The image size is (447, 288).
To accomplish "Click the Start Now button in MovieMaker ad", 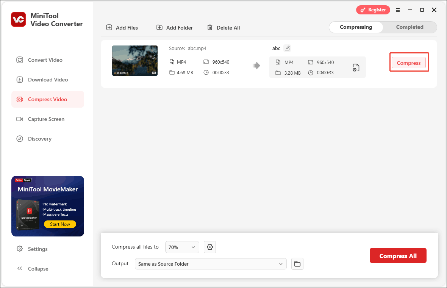I will tap(60, 224).
